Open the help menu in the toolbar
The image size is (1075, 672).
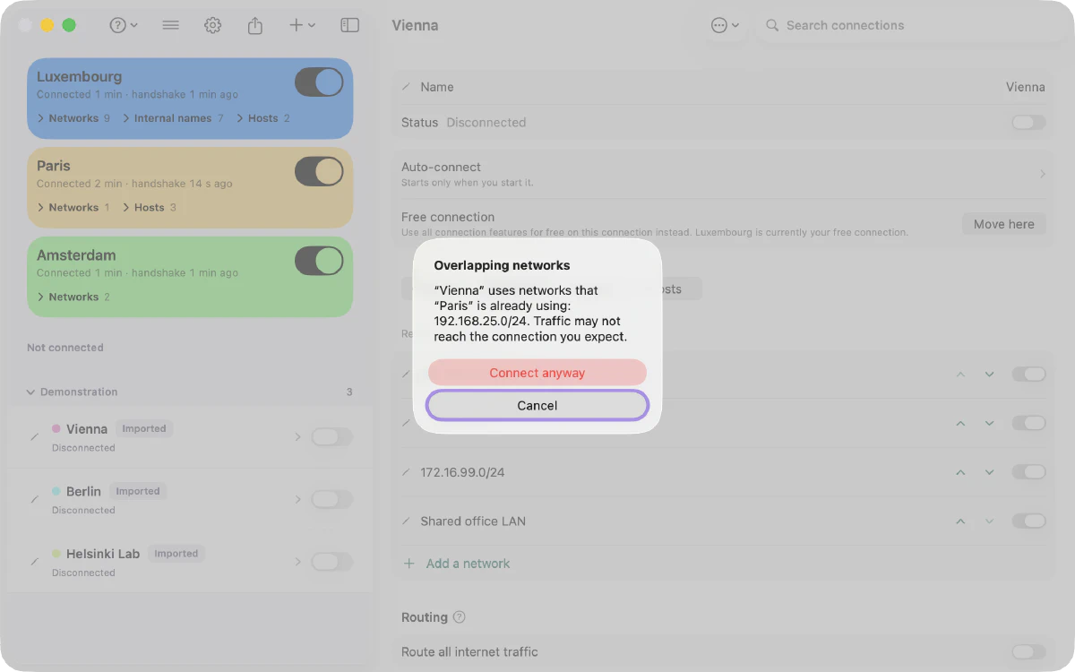(x=124, y=25)
